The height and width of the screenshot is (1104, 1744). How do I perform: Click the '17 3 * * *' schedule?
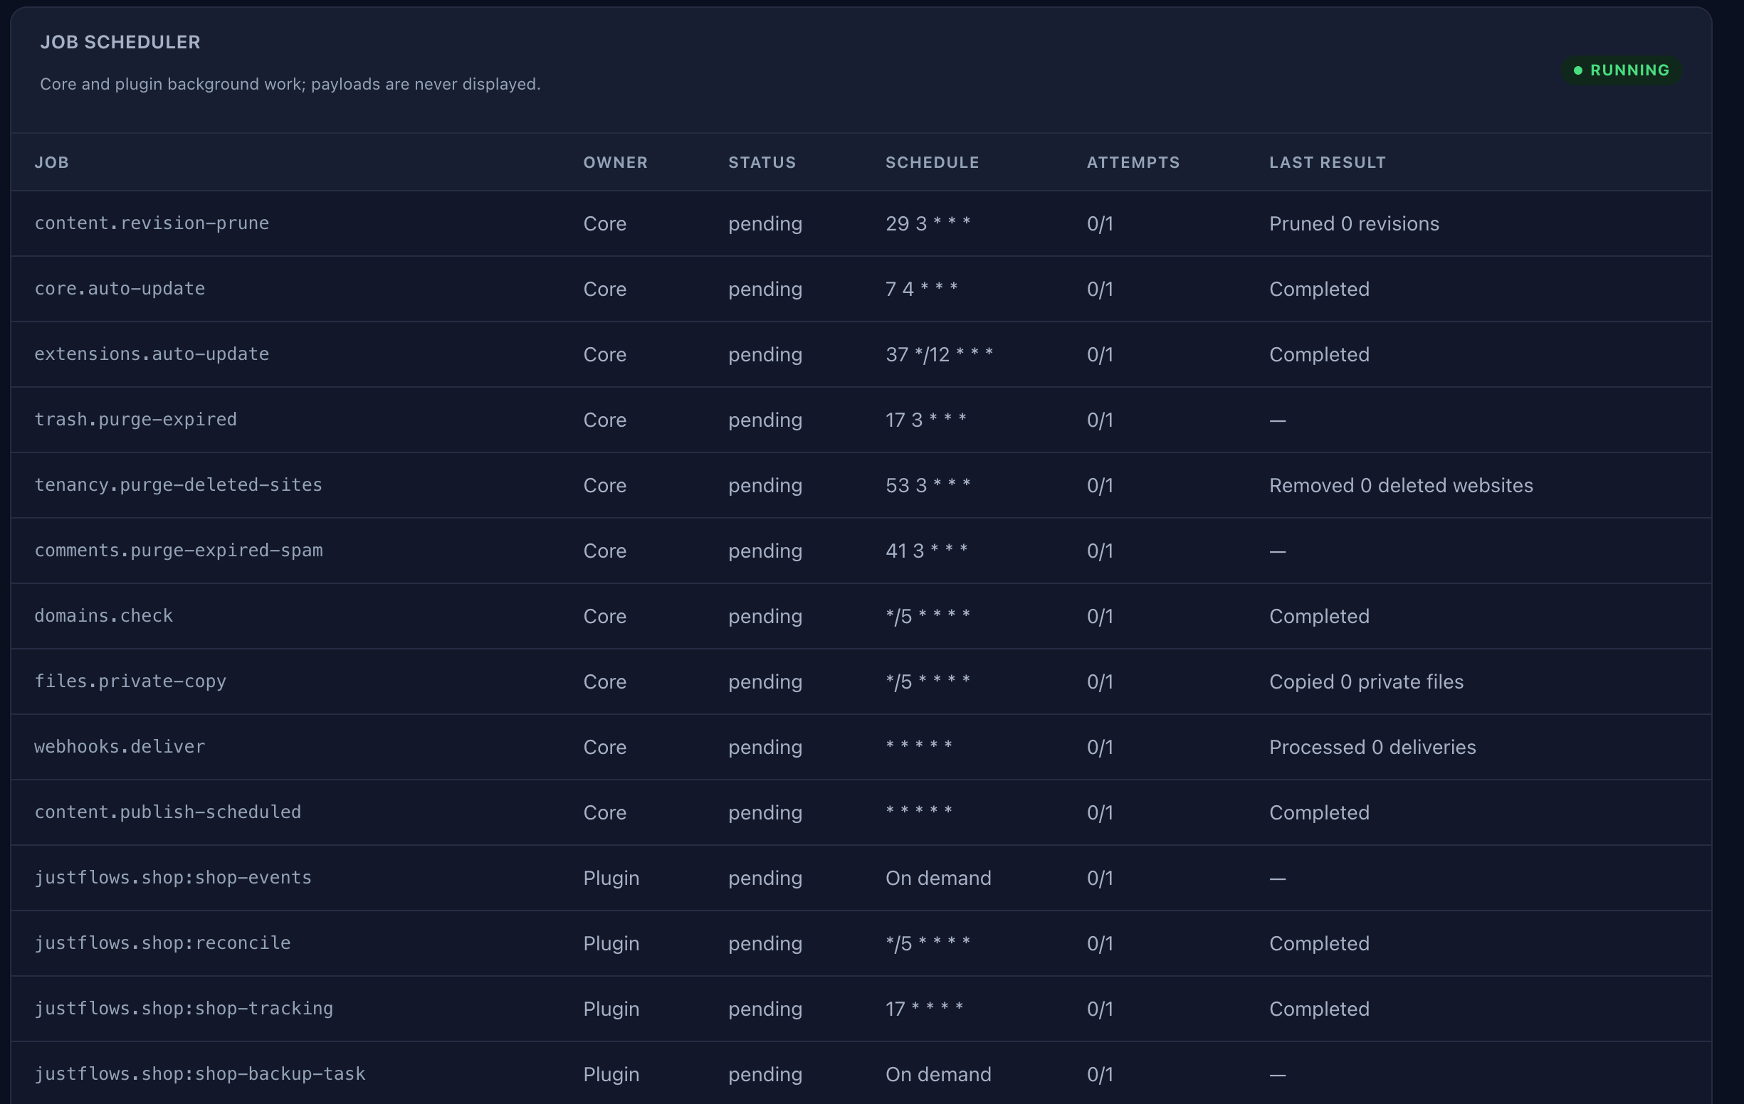(x=925, y=420)
